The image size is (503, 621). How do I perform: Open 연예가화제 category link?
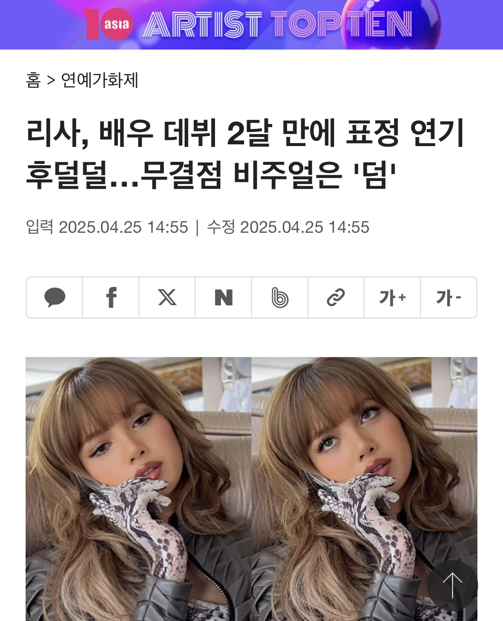tap(100, 80)
